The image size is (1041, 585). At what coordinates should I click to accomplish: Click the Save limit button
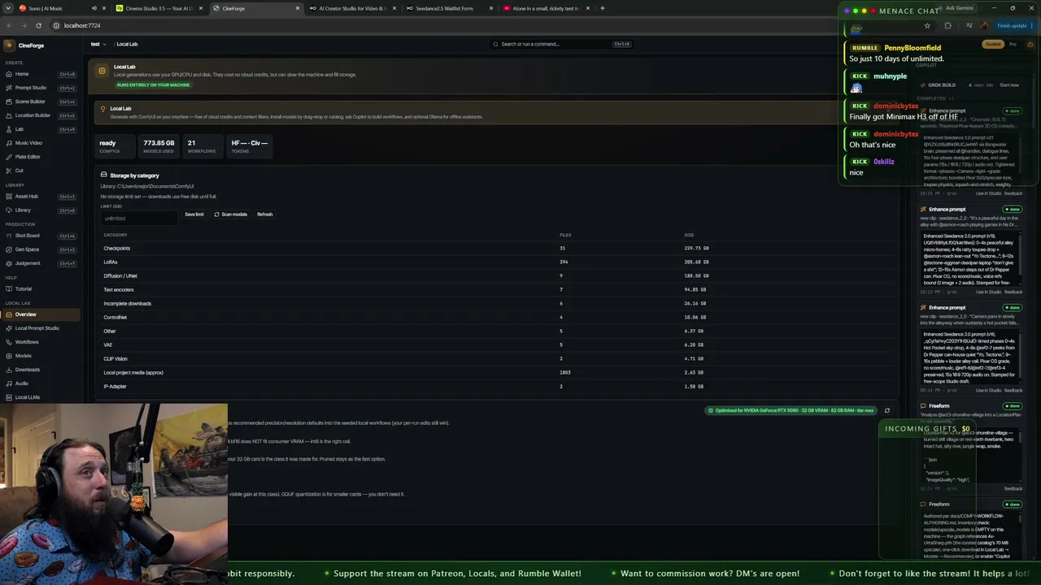[x=194, y=214]
